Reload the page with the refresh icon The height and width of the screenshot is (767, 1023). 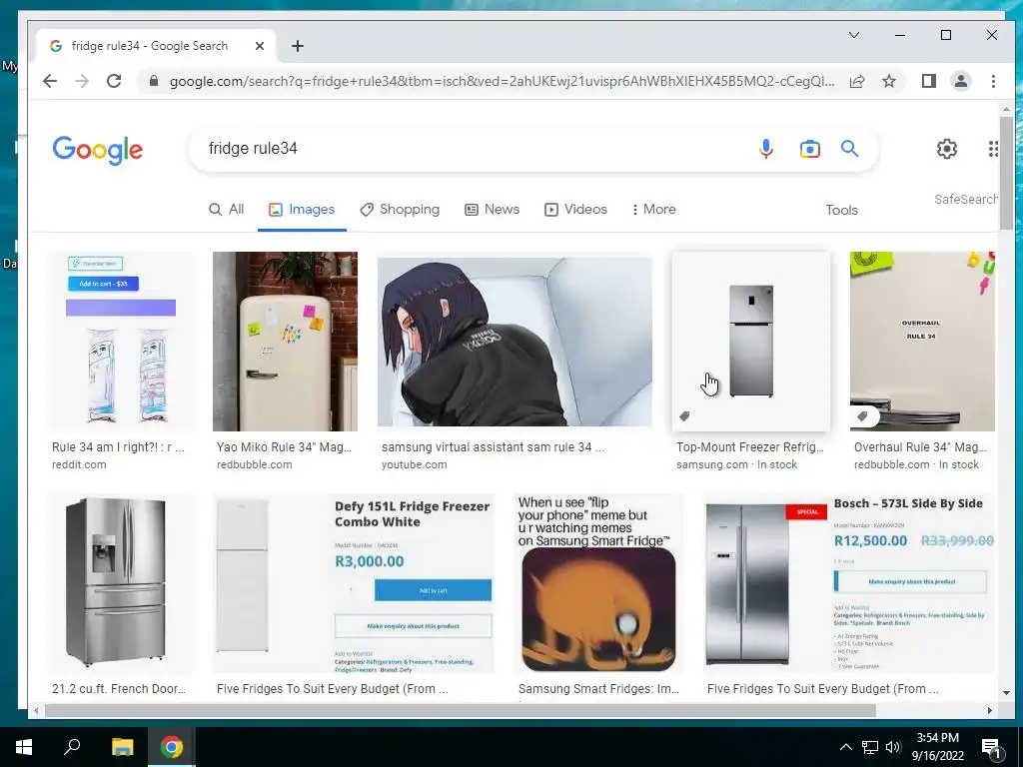click(114, 81)
